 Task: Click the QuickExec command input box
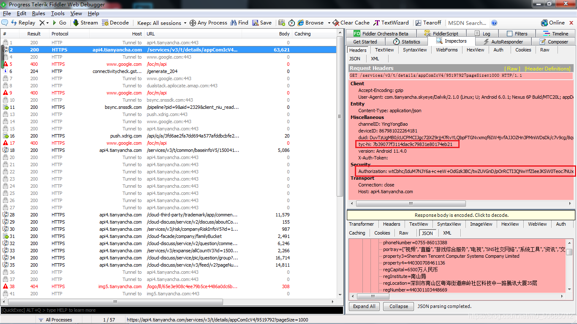point(171,310)
